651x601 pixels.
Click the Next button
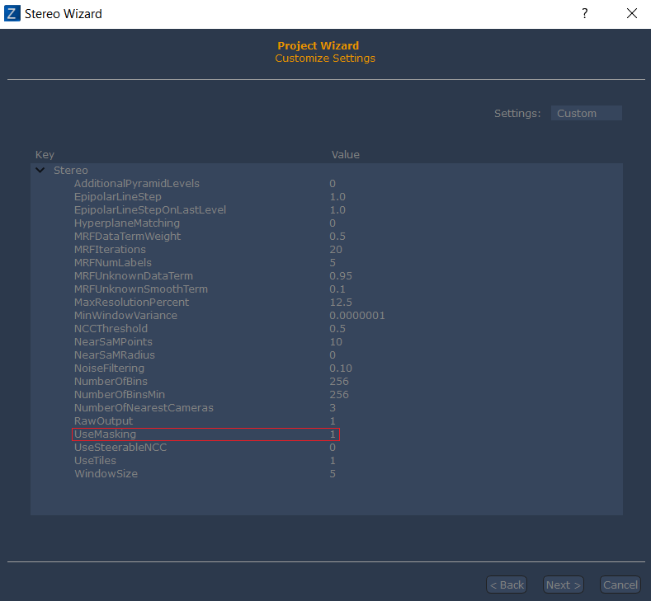(564, 585)
